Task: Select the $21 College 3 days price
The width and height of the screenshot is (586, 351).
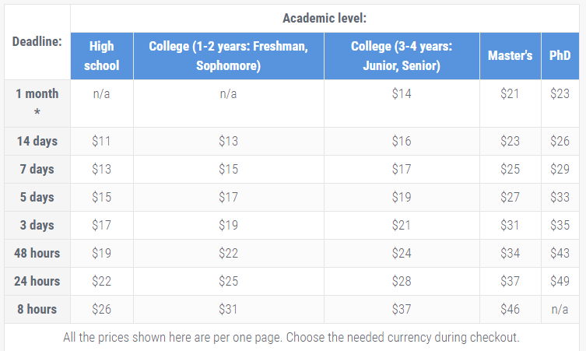Action: pyautogui.click(x=402, y=225)
